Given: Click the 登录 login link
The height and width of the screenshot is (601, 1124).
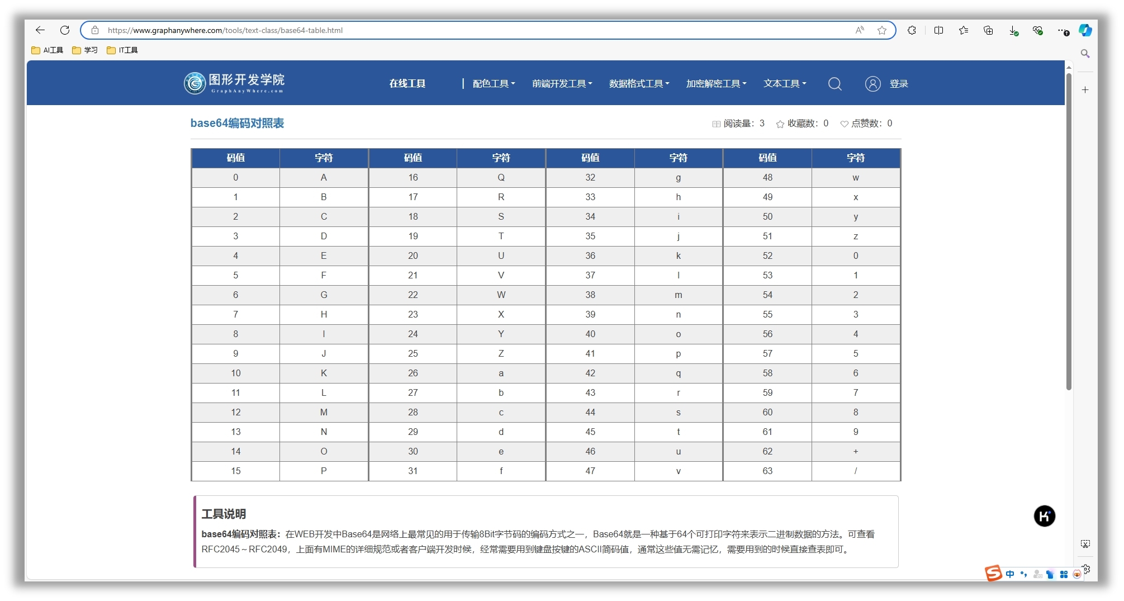Looking at the screenshot, I should [899, 84].
